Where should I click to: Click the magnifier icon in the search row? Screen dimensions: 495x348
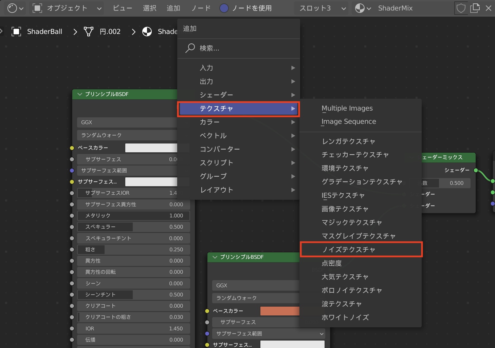tap(190, 48)
